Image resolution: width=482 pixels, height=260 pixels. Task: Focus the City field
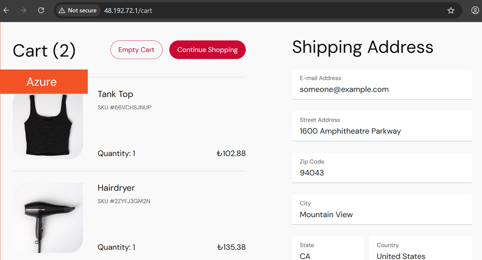(x=382, y=210)
